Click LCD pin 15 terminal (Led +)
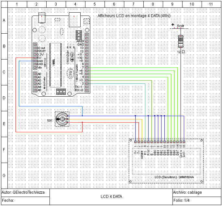 click(x=181, y=142)
